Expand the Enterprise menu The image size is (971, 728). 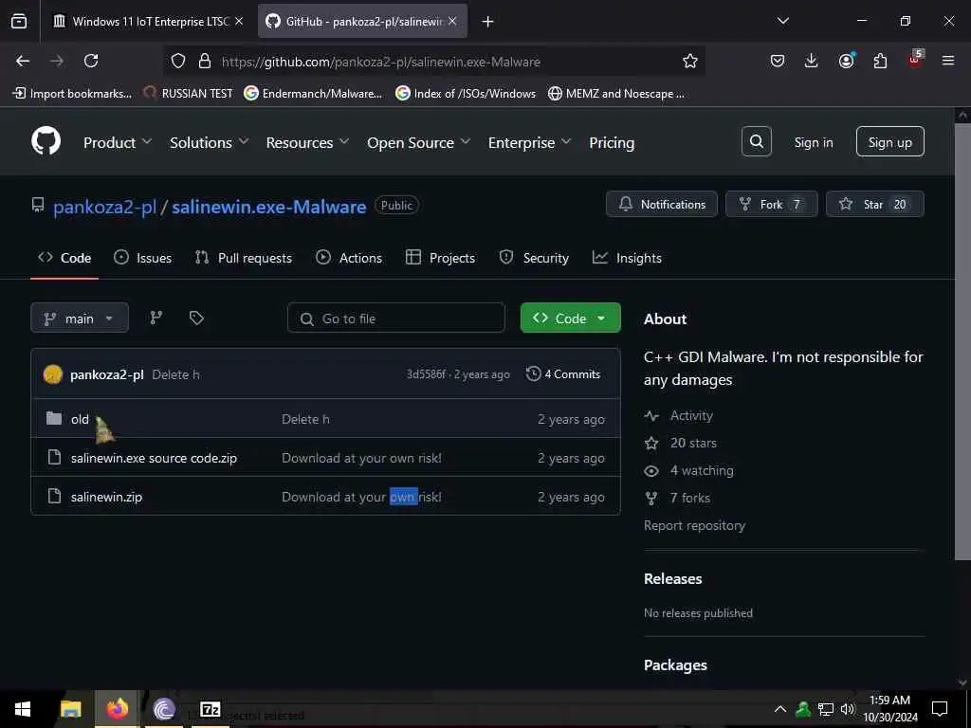(x=529, y=143)
